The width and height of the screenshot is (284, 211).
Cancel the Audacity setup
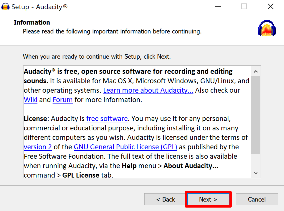257,199
